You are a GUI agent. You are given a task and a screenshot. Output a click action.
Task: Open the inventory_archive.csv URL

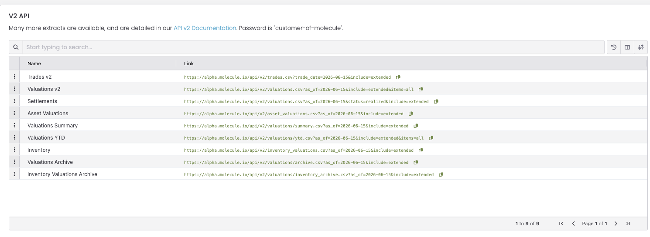pyautogui.click(x=309, y=174)
